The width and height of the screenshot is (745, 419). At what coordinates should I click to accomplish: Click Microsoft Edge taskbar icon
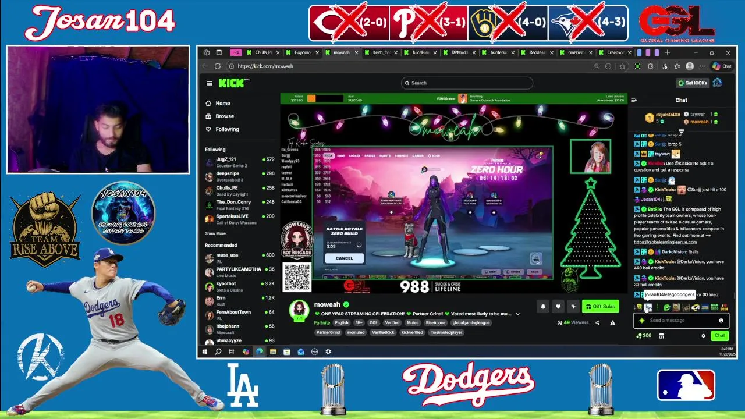259,351
